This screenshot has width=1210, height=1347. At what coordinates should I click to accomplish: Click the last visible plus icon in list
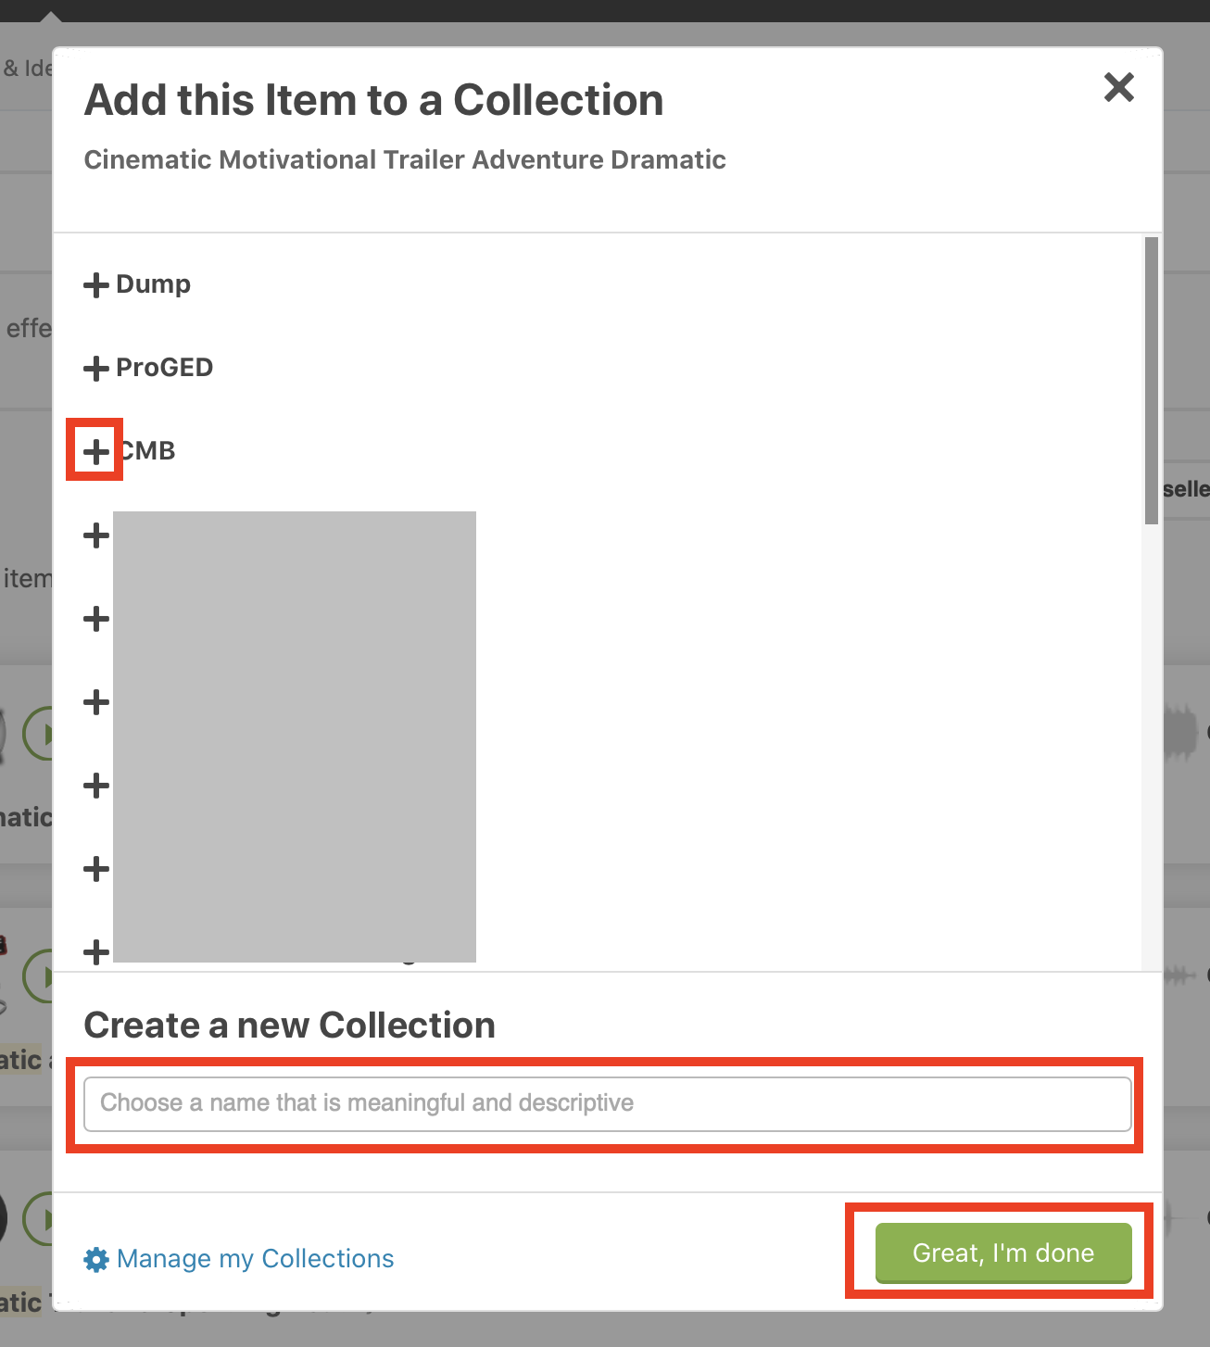click(x=96, y=951)
